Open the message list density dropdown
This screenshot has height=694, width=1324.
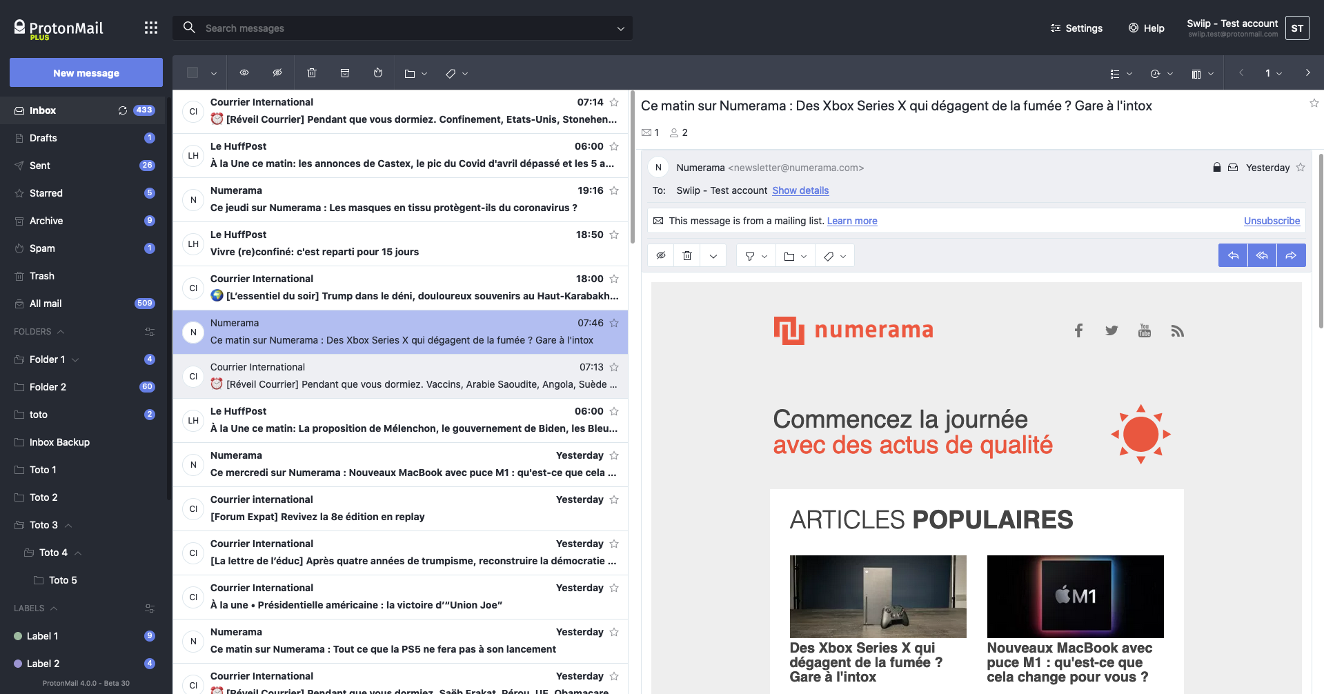click(x=1121, y=73)
